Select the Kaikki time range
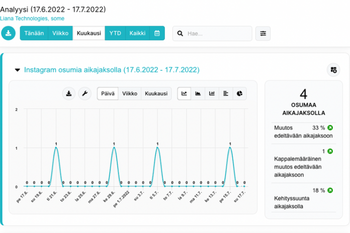The image size is (350, 233). tap(137, 34)
